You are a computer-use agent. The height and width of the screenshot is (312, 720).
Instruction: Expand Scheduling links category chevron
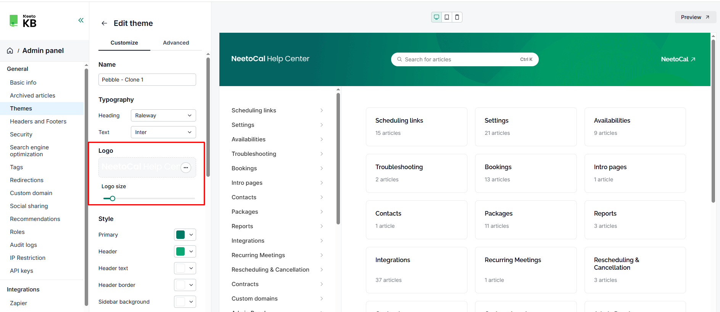[322, 110]
